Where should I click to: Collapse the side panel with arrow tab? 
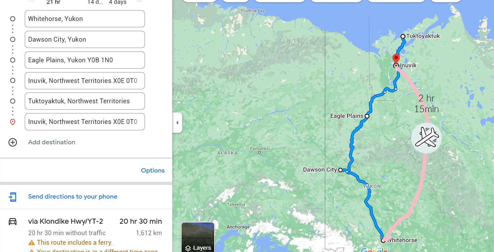(177, 123)
